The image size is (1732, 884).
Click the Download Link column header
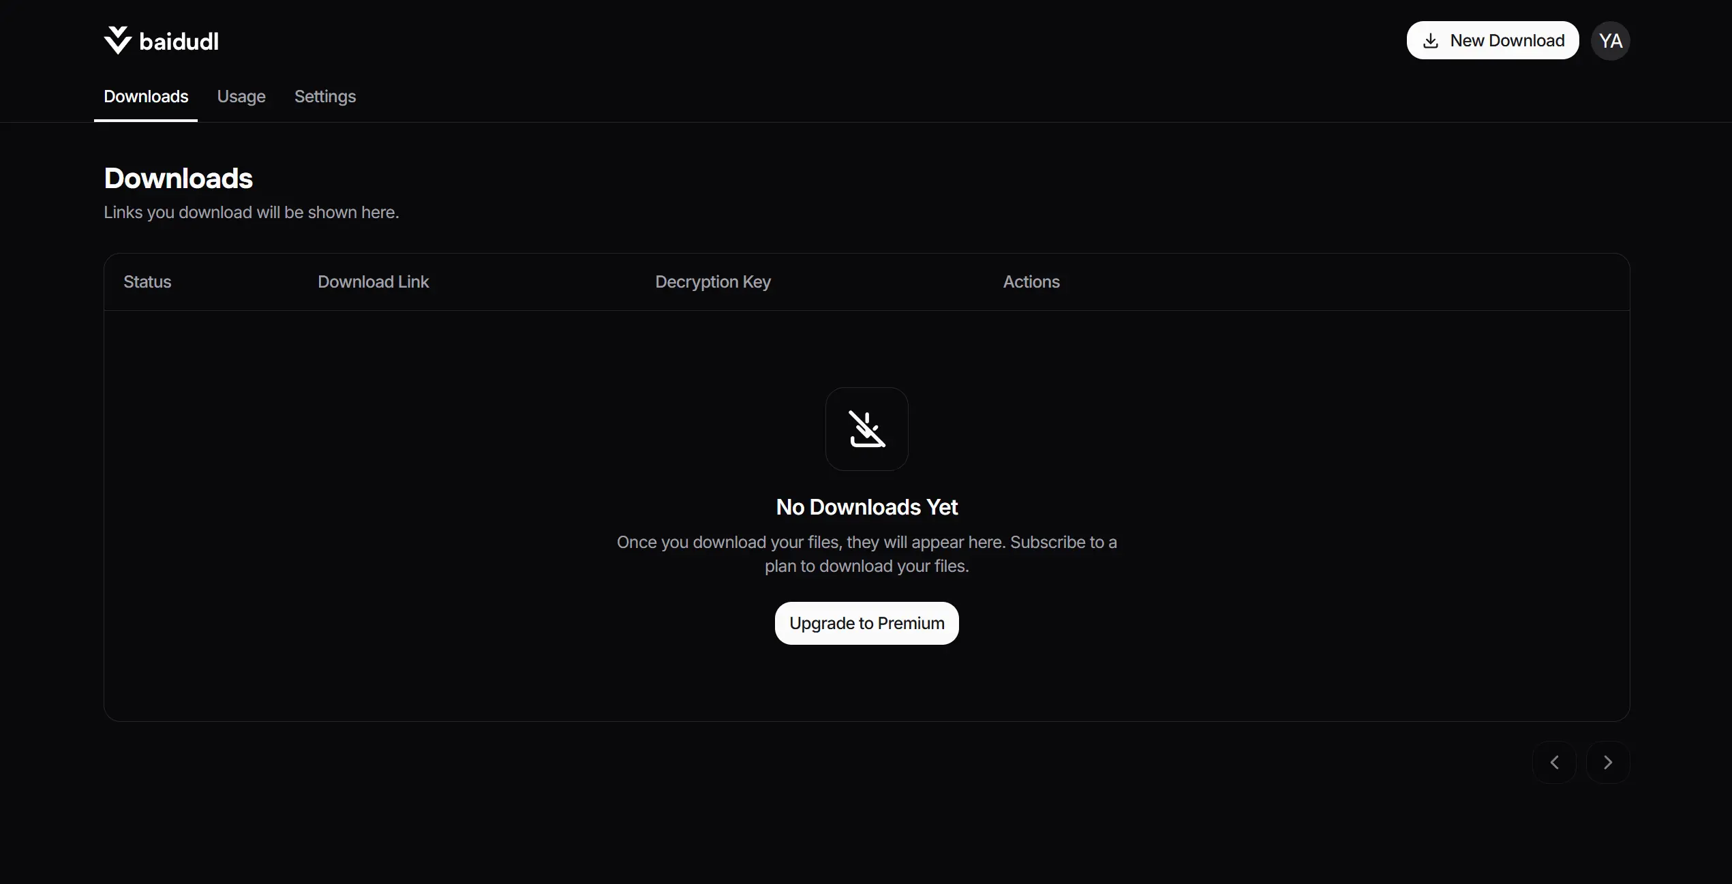point(374,281)
